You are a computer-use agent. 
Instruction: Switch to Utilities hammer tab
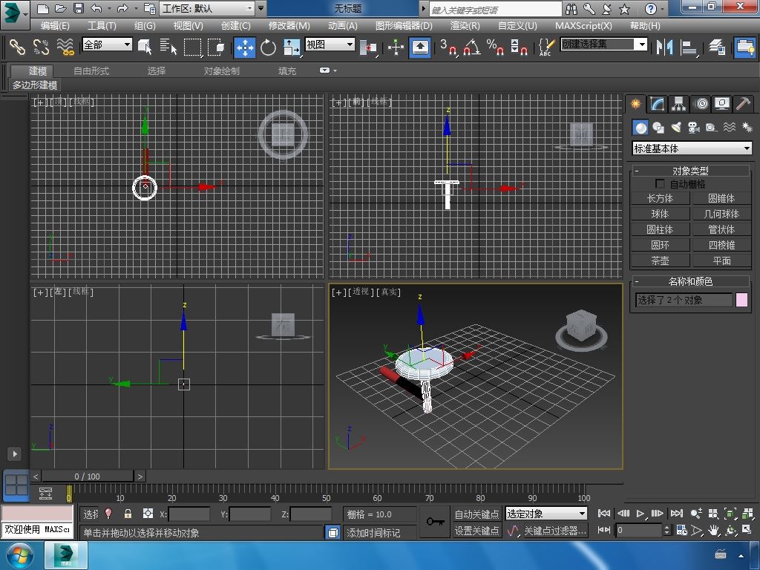click(x=743, y=103)
